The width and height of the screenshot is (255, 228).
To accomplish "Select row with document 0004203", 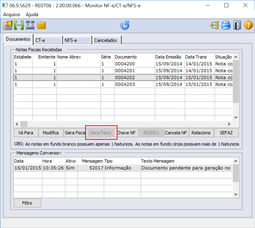I will [123, 84].
